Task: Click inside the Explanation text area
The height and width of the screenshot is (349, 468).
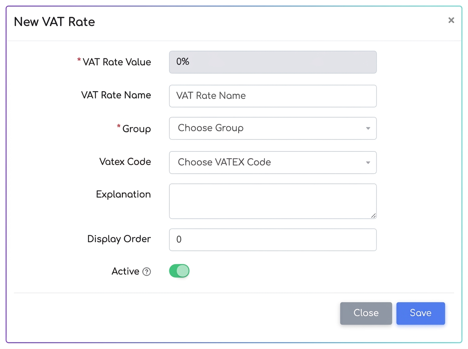Action: click(x=273, y=201)
